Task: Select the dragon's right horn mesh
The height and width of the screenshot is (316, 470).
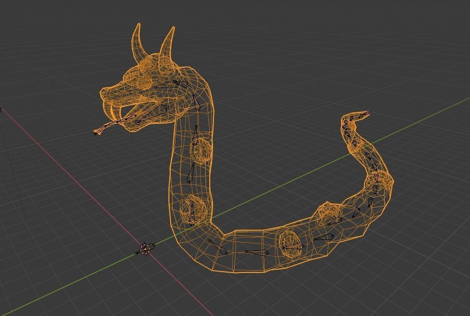Action: pyautogui.click(x=167, y=43)
